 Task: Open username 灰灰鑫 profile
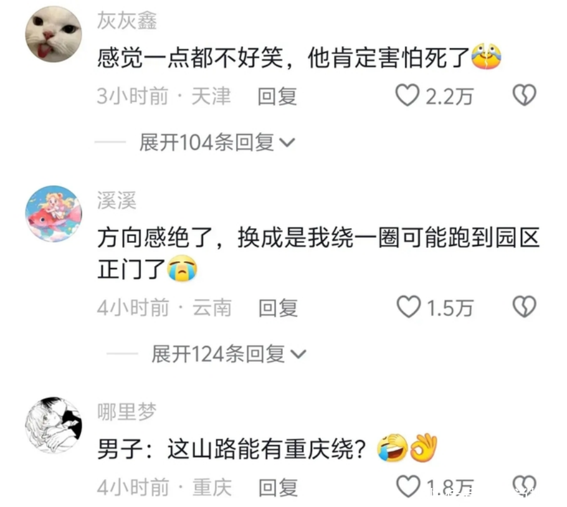coord(127,20)
